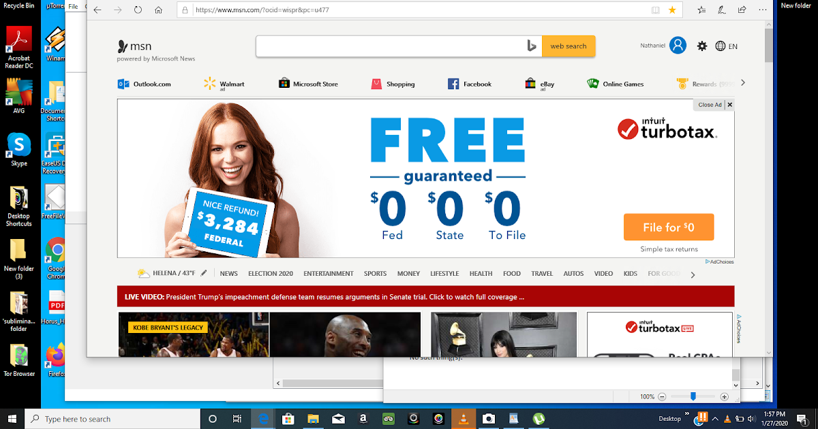Select the NEWS tab
The height and width of the screenshot is (429, 818).
[229, 274]
